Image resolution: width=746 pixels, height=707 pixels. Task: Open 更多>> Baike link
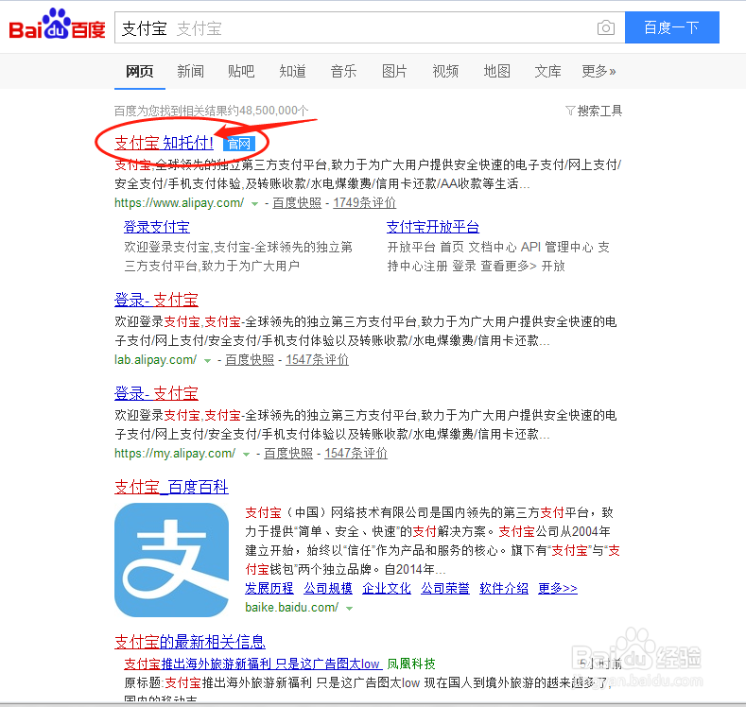(558, 589)
